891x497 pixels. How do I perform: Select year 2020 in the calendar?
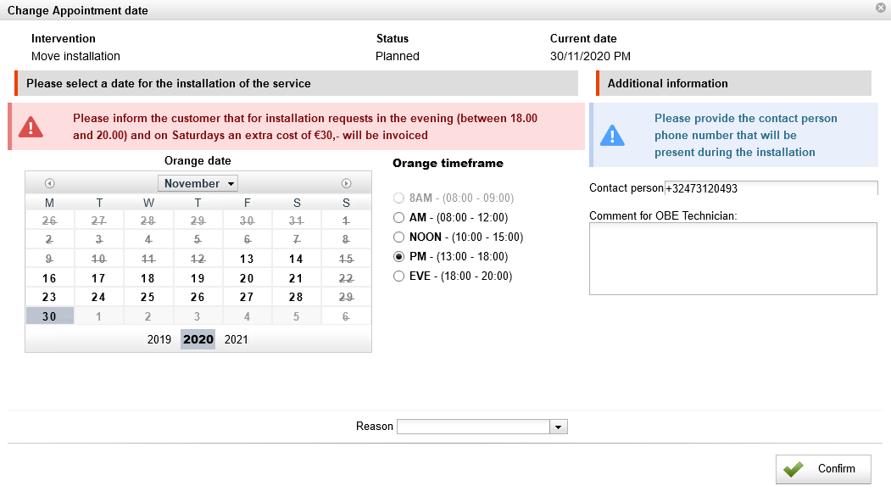point(198,339)
